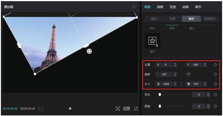Click the mask rotate handle icon

click(89, 51)
